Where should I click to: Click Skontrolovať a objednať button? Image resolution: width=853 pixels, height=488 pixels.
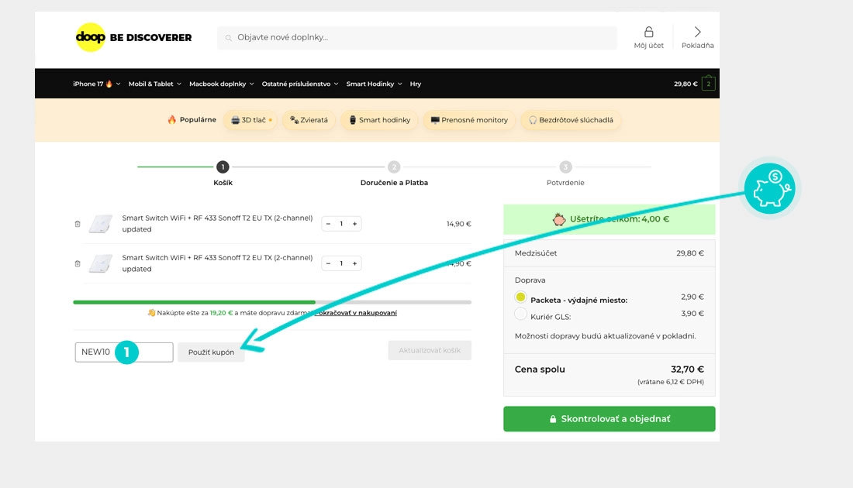(609, 419)
